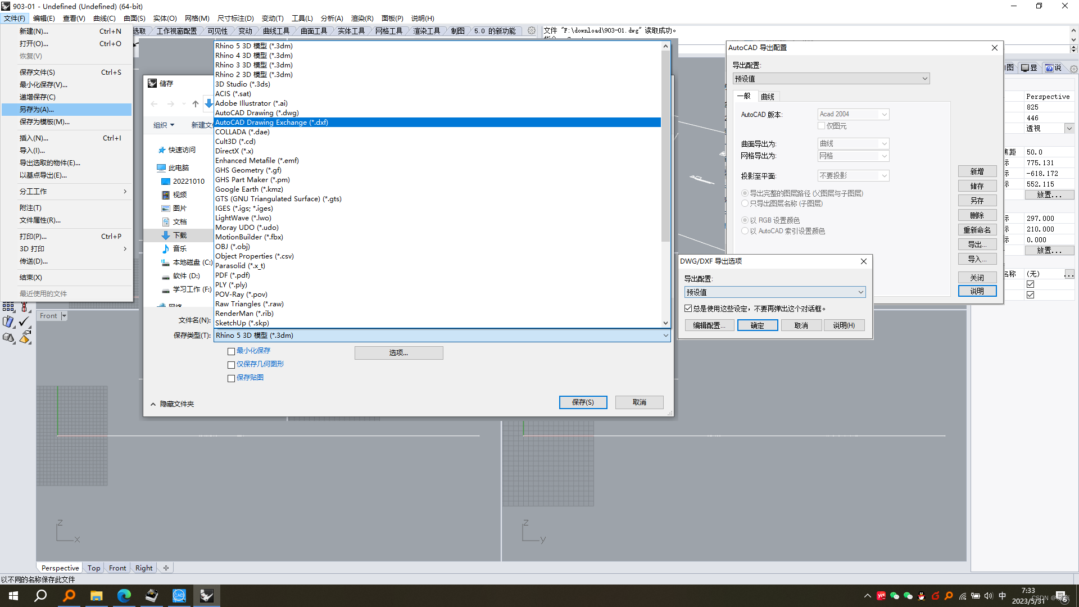The height and width of the screenshot is (607, 1079).
Task: Click the 保存(S) button
Action: (583, 402)
